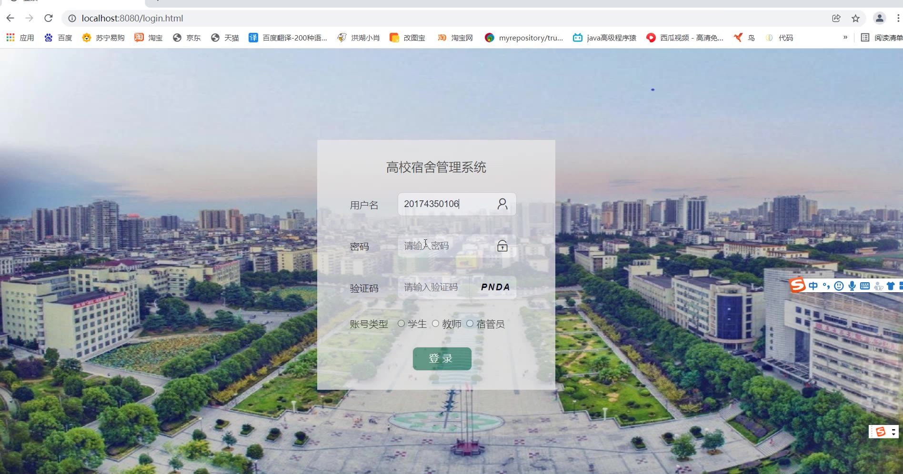This screenshot has width=903, height=474.
Task: Open the 淘宝网 bookmark
Action: 455,38
